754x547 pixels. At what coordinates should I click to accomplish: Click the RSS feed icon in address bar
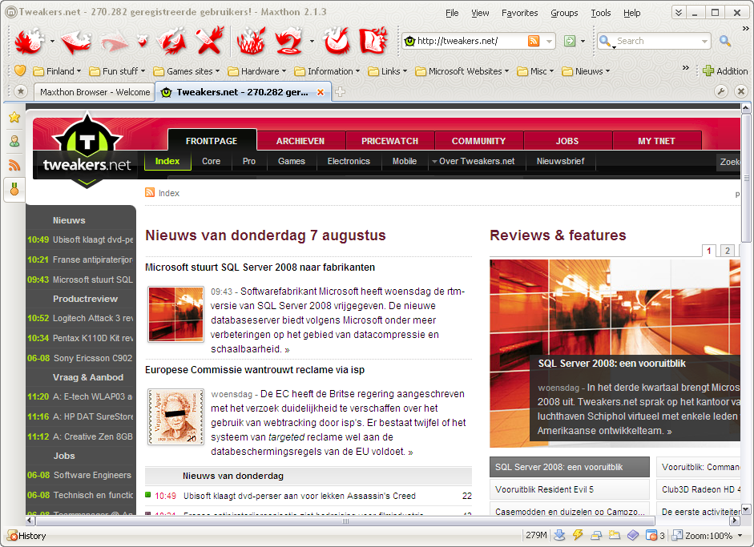pos(534,41)
